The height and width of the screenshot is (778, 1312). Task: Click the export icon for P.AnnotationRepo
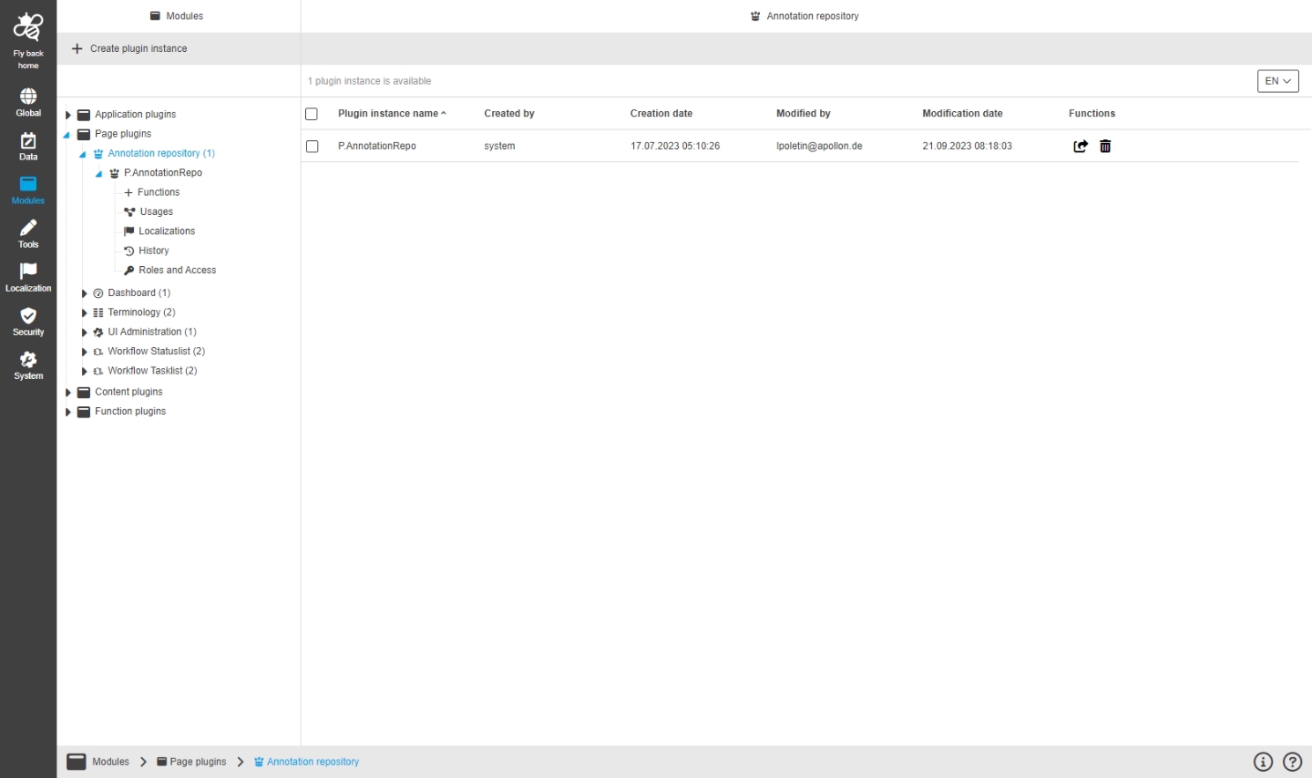[x=1080, y=146]
